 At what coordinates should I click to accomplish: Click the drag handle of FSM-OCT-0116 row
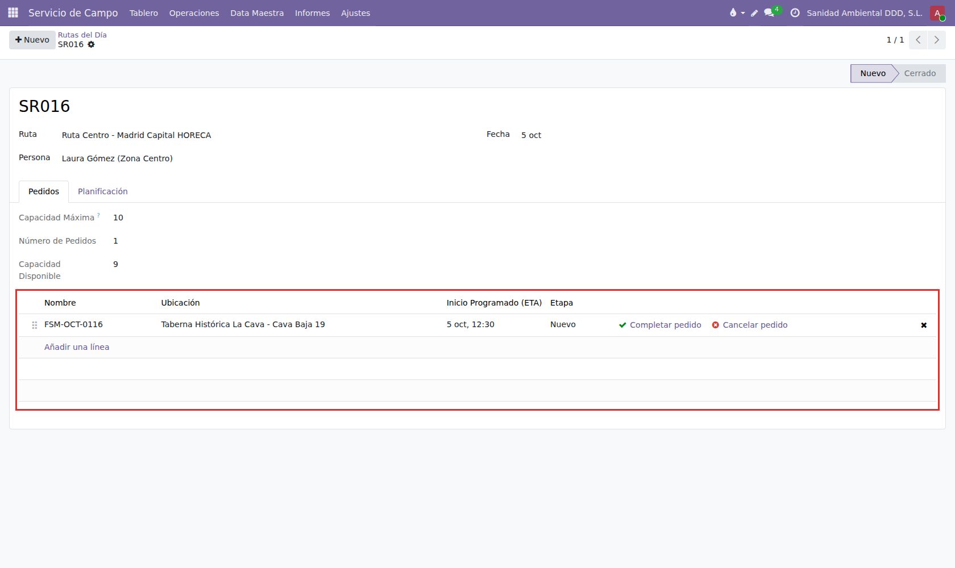tap(35, 325)
